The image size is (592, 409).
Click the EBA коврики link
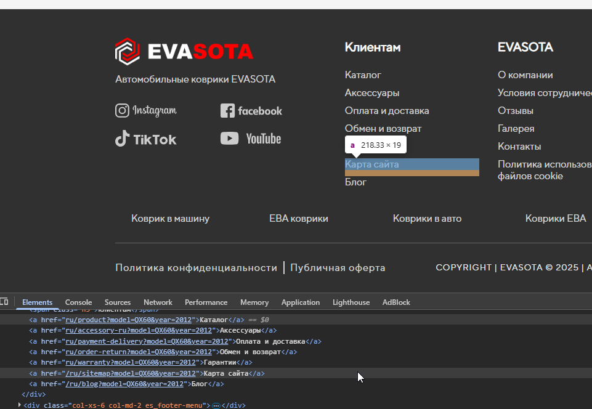[299, 218]
